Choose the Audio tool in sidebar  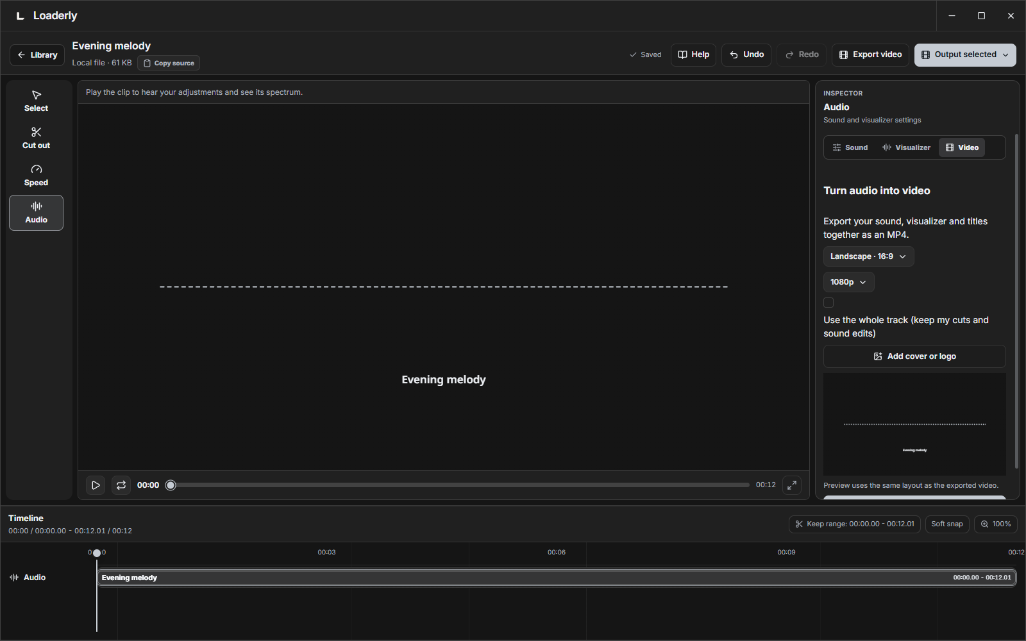tap(36, 213)
